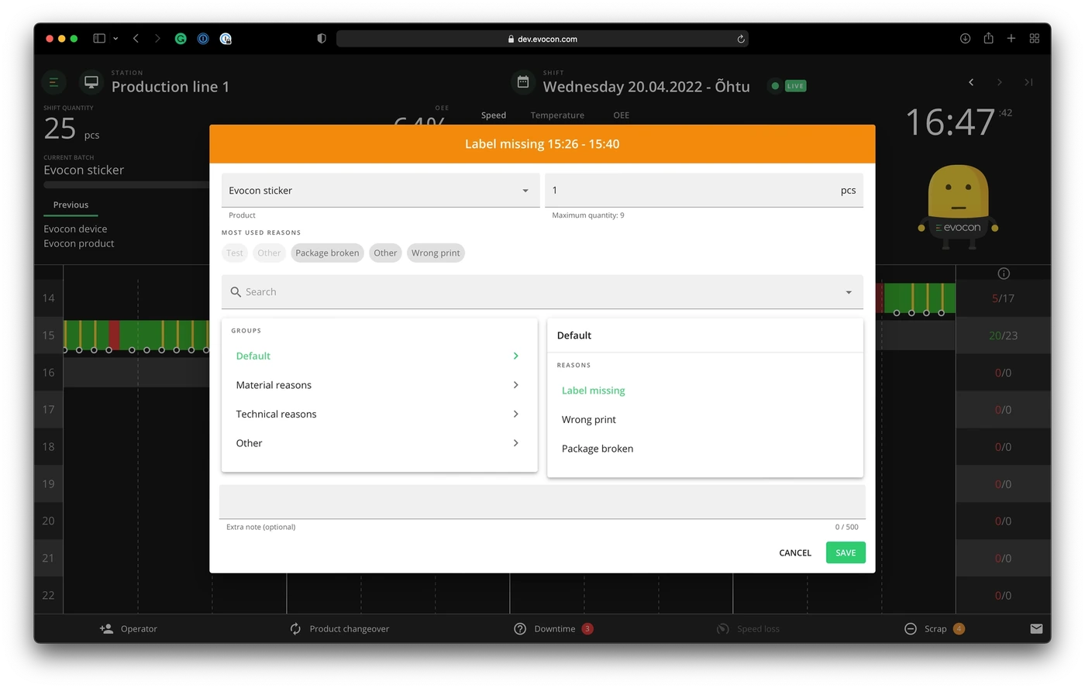Open Safari downloads
The width and height of the screenshot is (1085, 688).
(x=965, y=38)
